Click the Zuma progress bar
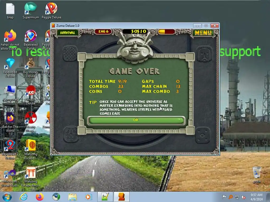Screen dimensions: 270x202 [167, 32]
